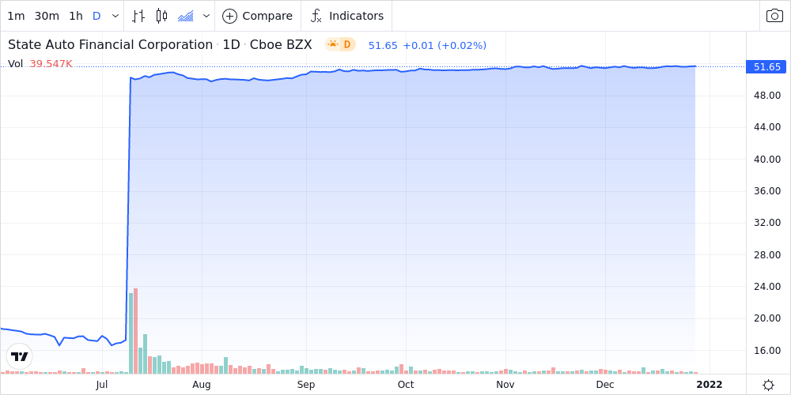The width and height of the screenshot is (791, 395).
Task: Click the 48.00 price axis label
Action: coord(766,96)
